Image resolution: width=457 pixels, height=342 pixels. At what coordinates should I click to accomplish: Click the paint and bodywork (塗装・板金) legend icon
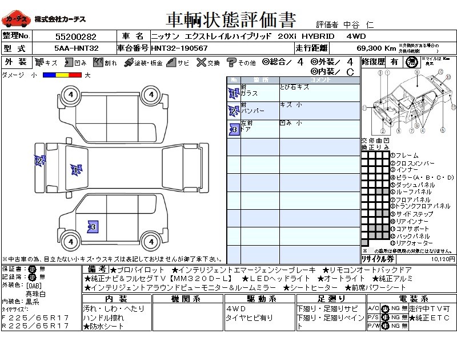(x=129, y=62)
